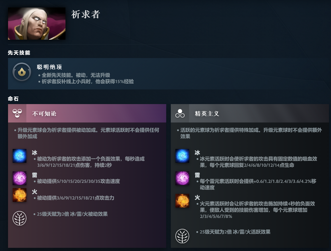This screenshot has height=251, width=331.
Task: Click the 25级天赋为2倍 冰/雷/火被动效果 text
Action: 72,214
